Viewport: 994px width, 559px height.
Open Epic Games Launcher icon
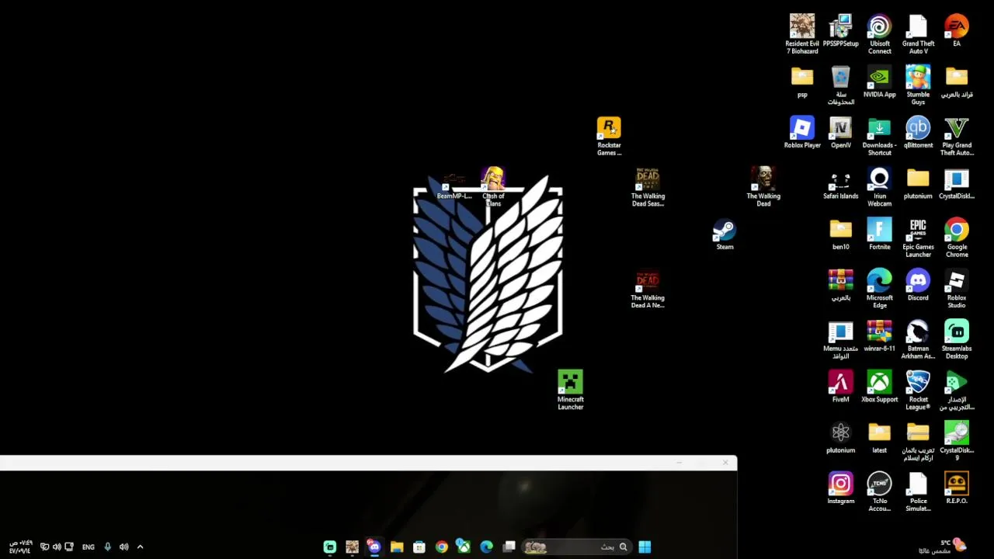pos(918,238)
